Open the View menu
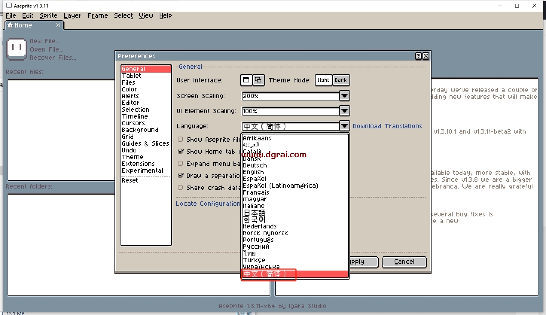This screenshot has height=315, width=546. (x=146, y=15)
